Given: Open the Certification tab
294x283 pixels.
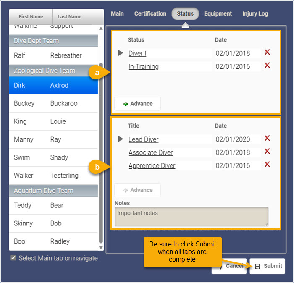Looking at the screenshot, I should 150,13.
